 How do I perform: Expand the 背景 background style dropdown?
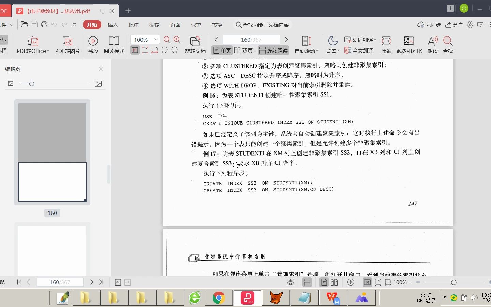point(332,50)
